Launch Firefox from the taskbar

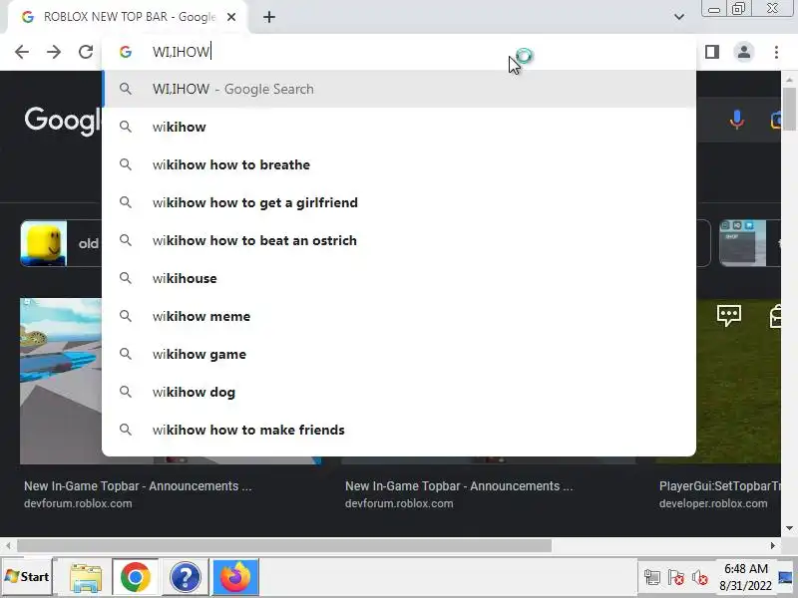pos(235,577)
